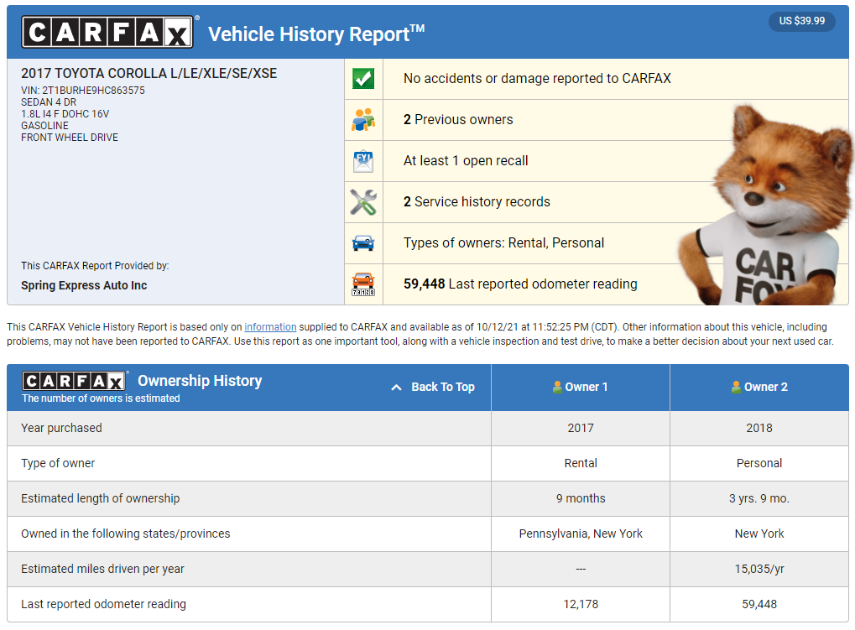The width and height of the screenshot is (855, 630).
Task: Click the Ownership History section title
Action: coord(200,380)
